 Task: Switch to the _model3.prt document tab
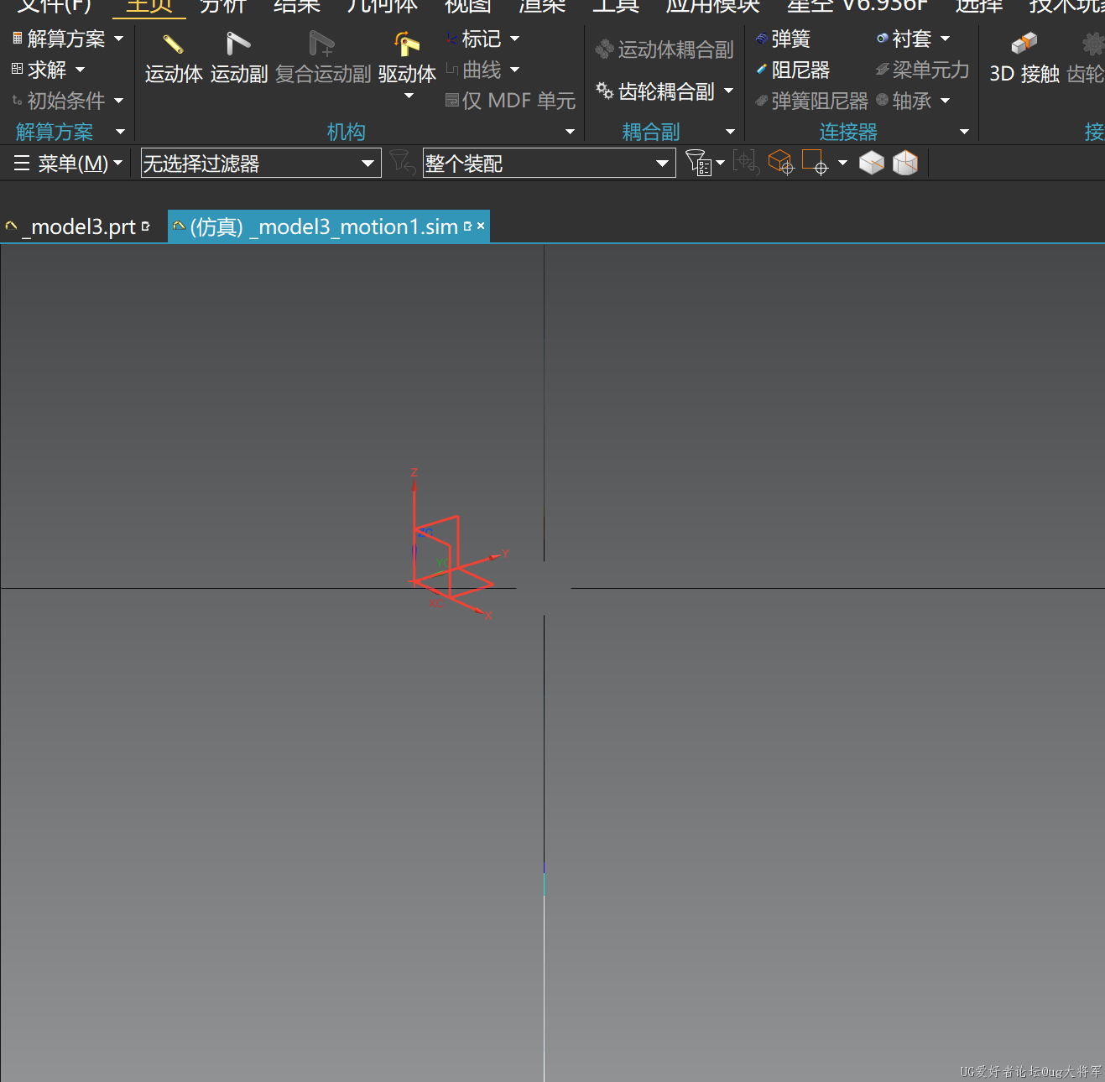(x=77, y=226)
